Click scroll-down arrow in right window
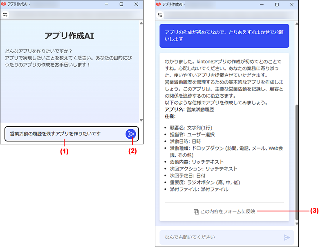The width and height of the screenshot is (327, 247). [297, 224]
